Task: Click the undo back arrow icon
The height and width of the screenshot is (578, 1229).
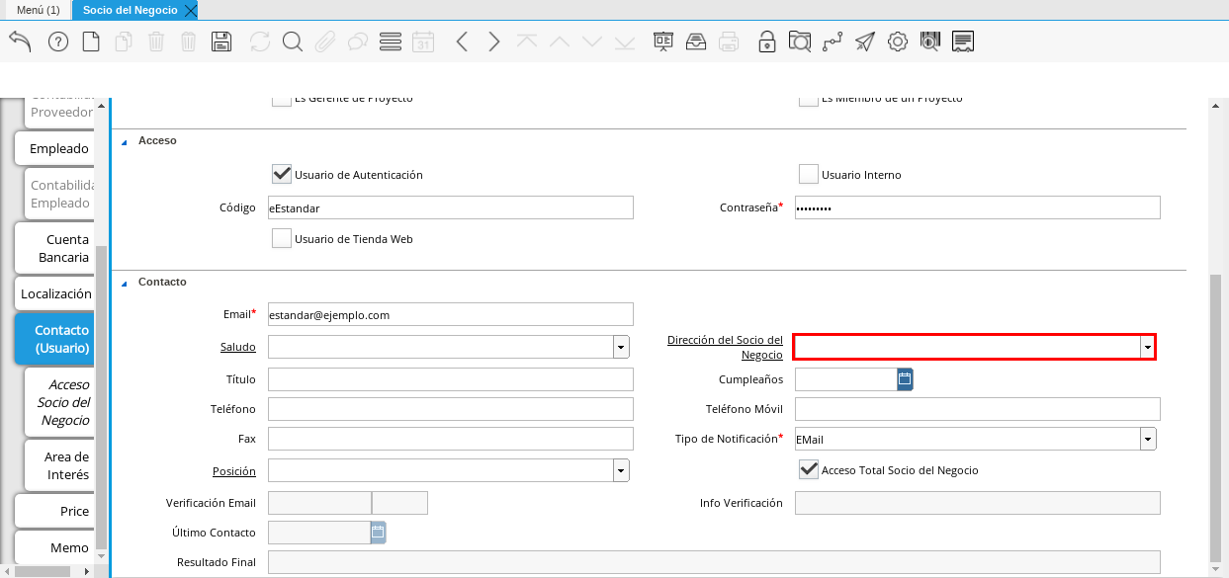Action: click(20, 41)
